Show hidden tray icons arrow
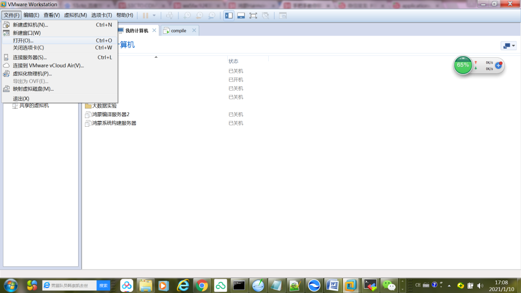Image resolution: width=521 pixels, height=293 pixels. coord(449,285)
